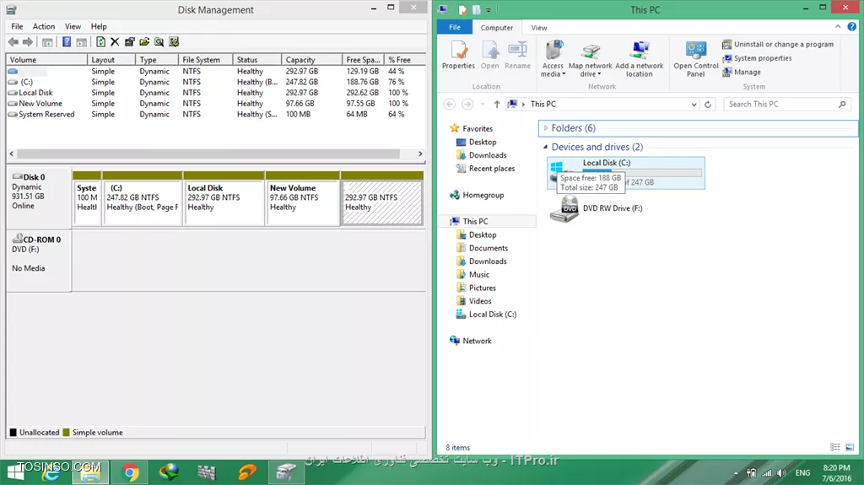
Task: Click Manage in the System group
Action: click(742, 72)
